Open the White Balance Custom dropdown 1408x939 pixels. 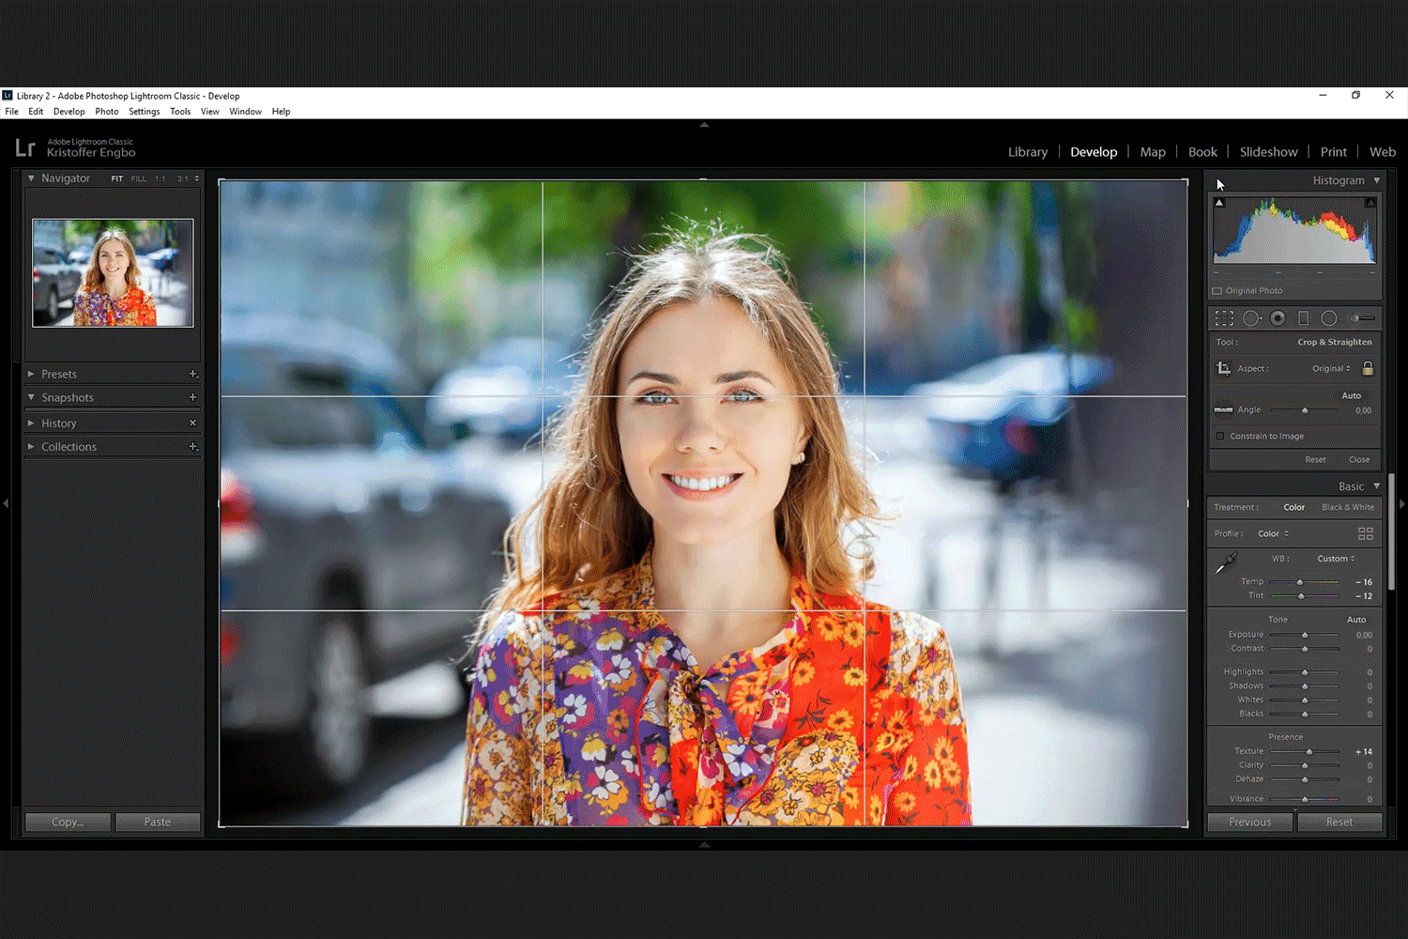(1335, 558)
